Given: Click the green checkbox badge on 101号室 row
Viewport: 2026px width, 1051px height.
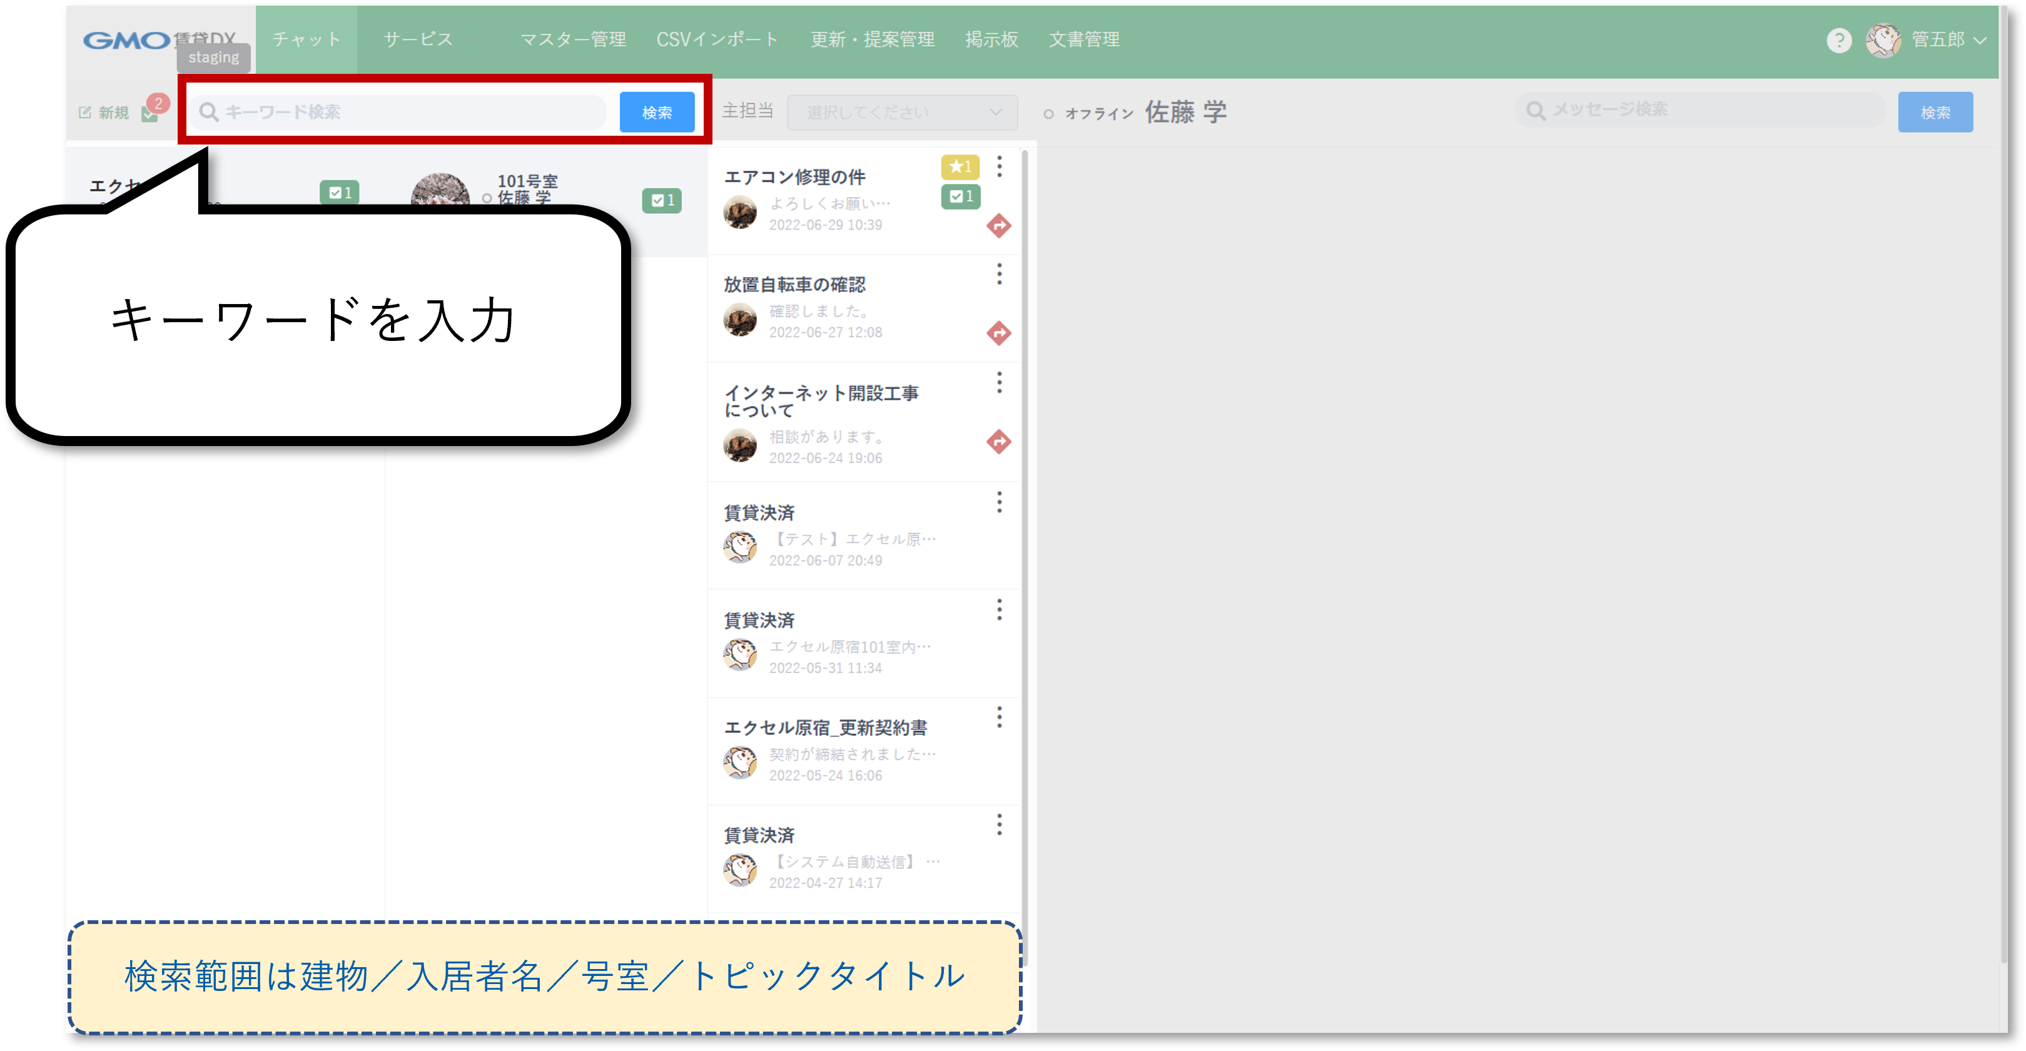Looking at the screenshot, I should 661,201.
